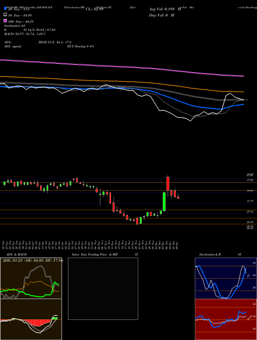257x340 pixels.
Task: Click 'Intra Day Trading Price & MR' panel title
Action: 95,254
